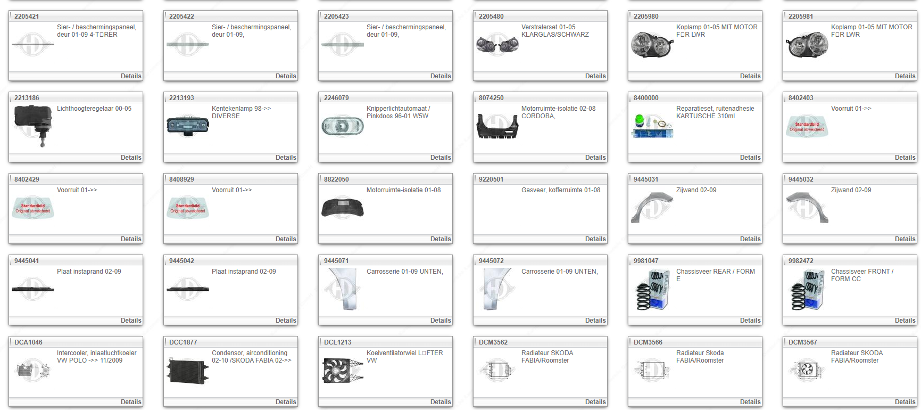
Task: Open the condenser image for DCC1877
Action: tap(187, 371)
